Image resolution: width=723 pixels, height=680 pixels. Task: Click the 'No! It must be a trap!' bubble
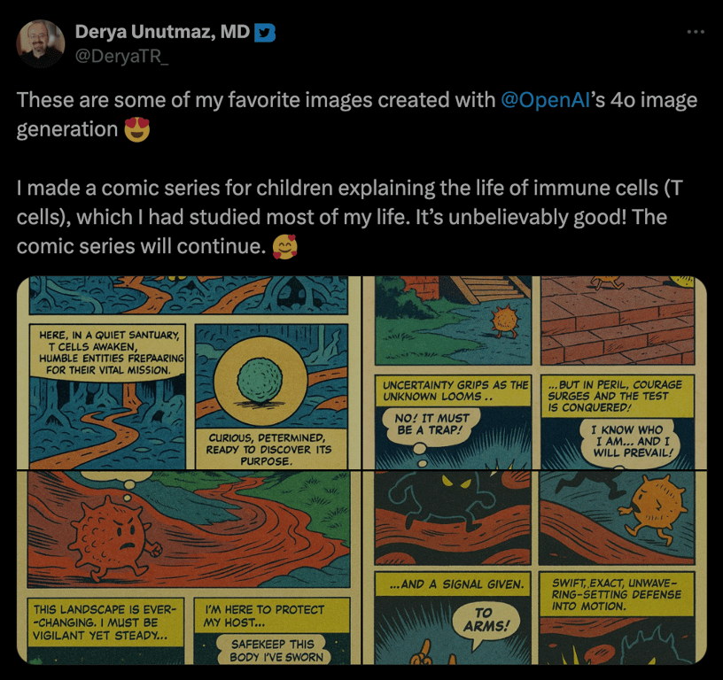431,424
